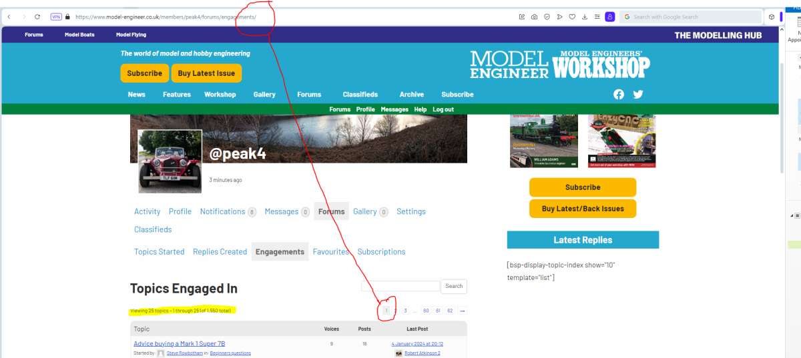
Task: Click Buy Latest Issue button
Action: pos(206,73)
